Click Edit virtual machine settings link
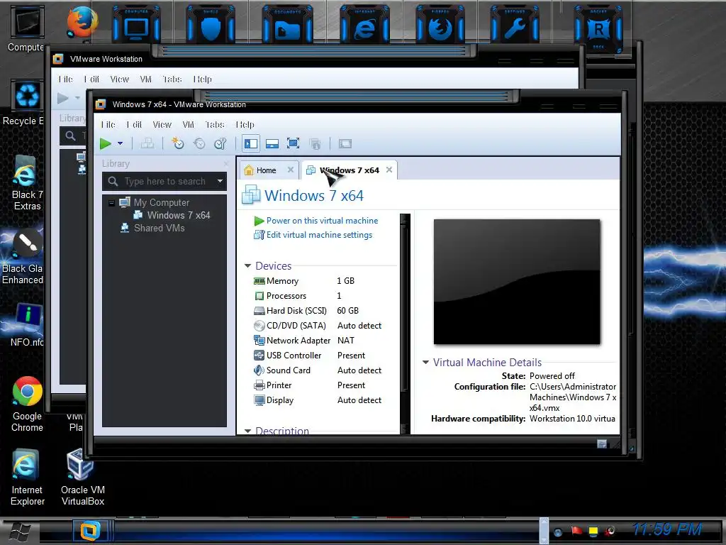The height and width of the screenshot is (545, 726). click(319, 235)
